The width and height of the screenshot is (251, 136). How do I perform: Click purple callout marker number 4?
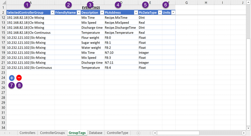point(118,5)
